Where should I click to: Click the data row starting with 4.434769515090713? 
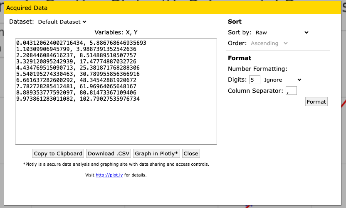tap(78, 68)
